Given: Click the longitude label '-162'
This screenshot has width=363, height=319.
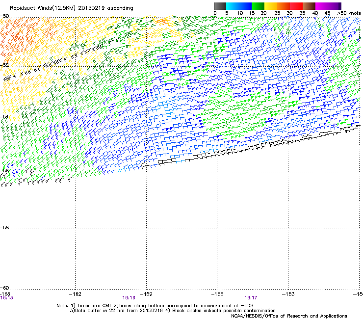Looking at the screenshot, I should click(x=75, y=294).
